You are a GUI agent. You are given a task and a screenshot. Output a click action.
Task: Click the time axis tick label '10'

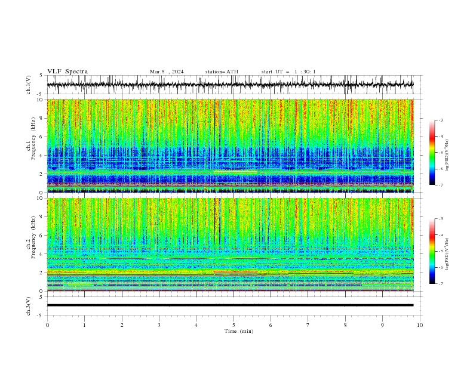[x=420, y=325]
